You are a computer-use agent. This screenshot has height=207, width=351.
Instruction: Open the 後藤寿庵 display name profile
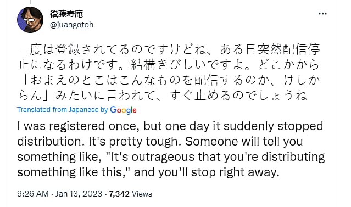(x=66, y=14)
